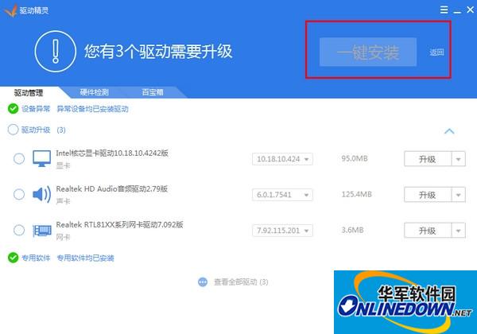Open version dropdown 7.92.115.201

[282, 231]
